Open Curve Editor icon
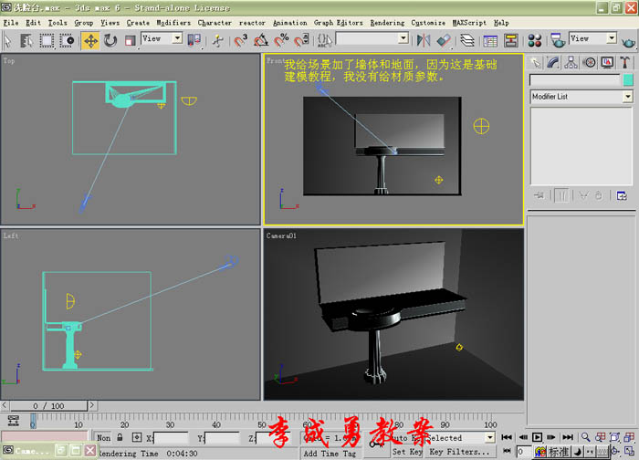The width and height of the screenshot is (639, 460). [x=490, y=40]
